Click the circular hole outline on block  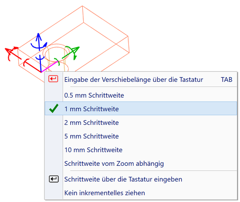[56, 52]
